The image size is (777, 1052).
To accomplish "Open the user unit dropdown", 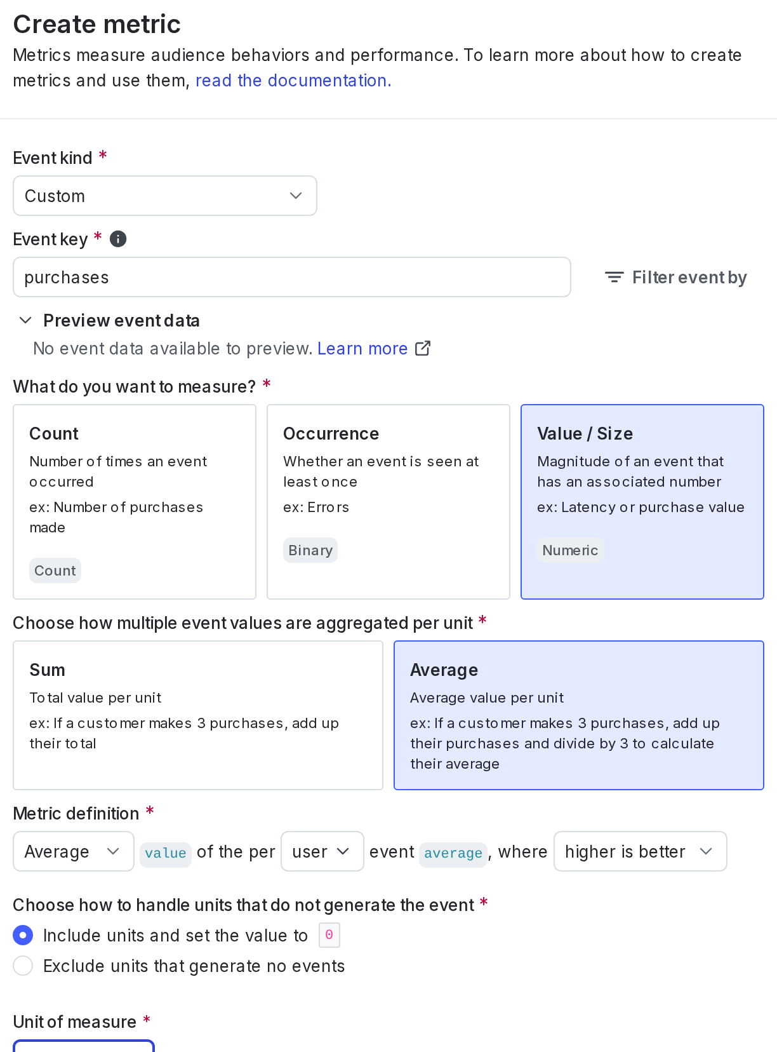I will [x=322, y=851].
